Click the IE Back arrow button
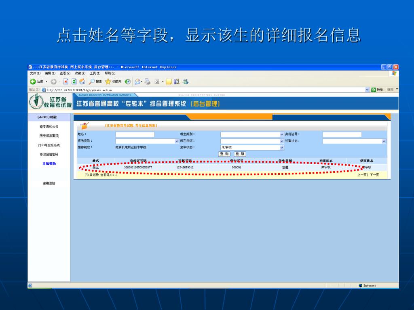The image size is (414, 310). click(33, 82)
